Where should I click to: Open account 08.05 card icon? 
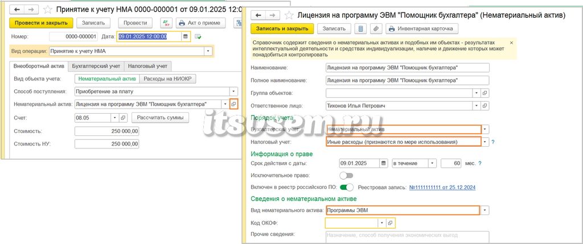[123, 118]
